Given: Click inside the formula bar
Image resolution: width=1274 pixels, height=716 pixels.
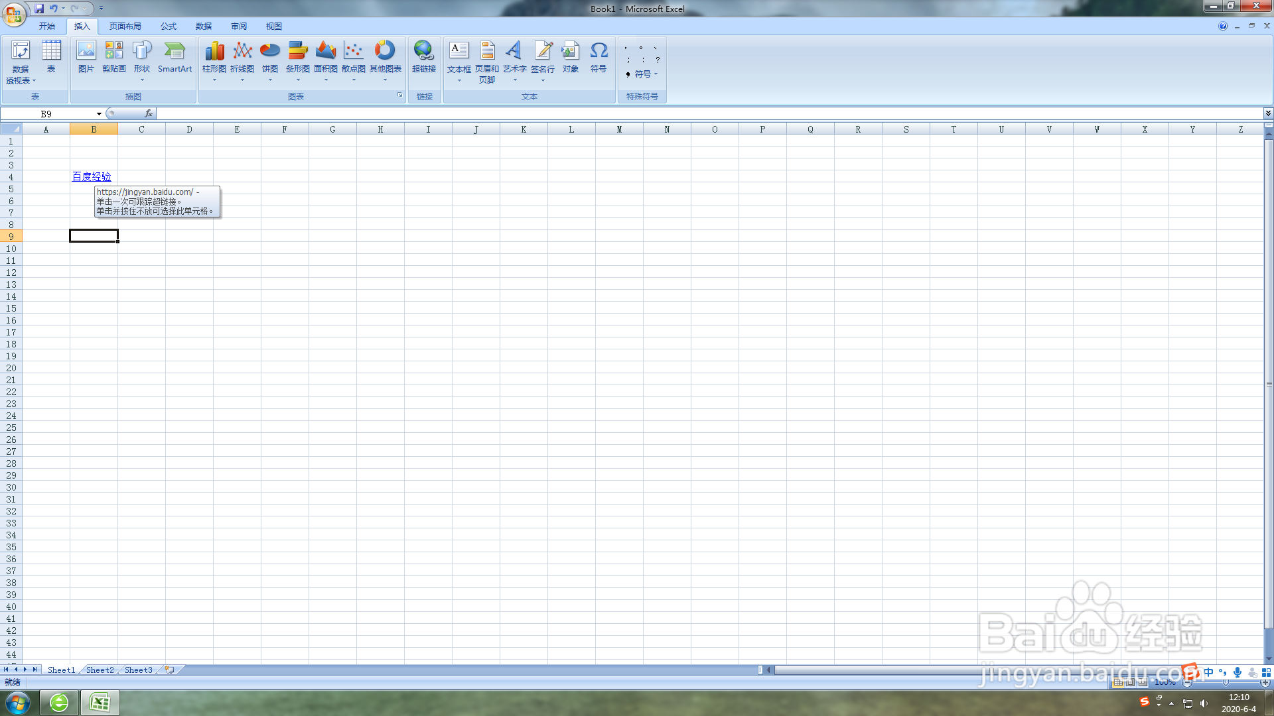Looking at the screenshot, I should point(332,113).
